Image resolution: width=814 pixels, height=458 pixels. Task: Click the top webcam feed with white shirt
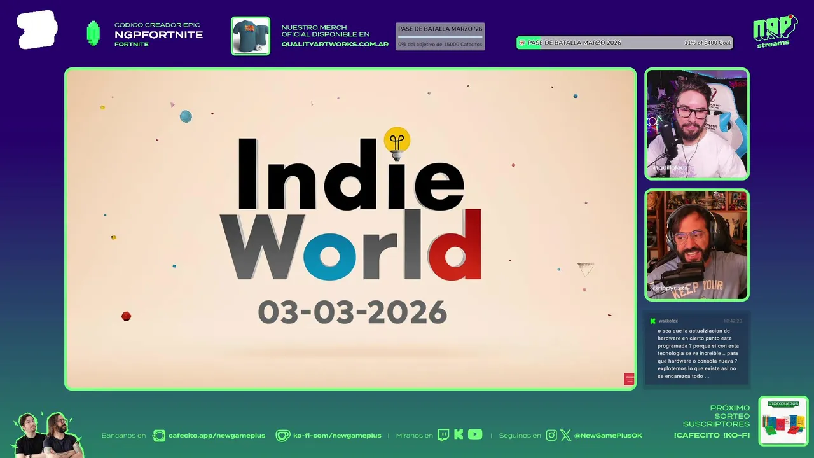pos(697,124)
